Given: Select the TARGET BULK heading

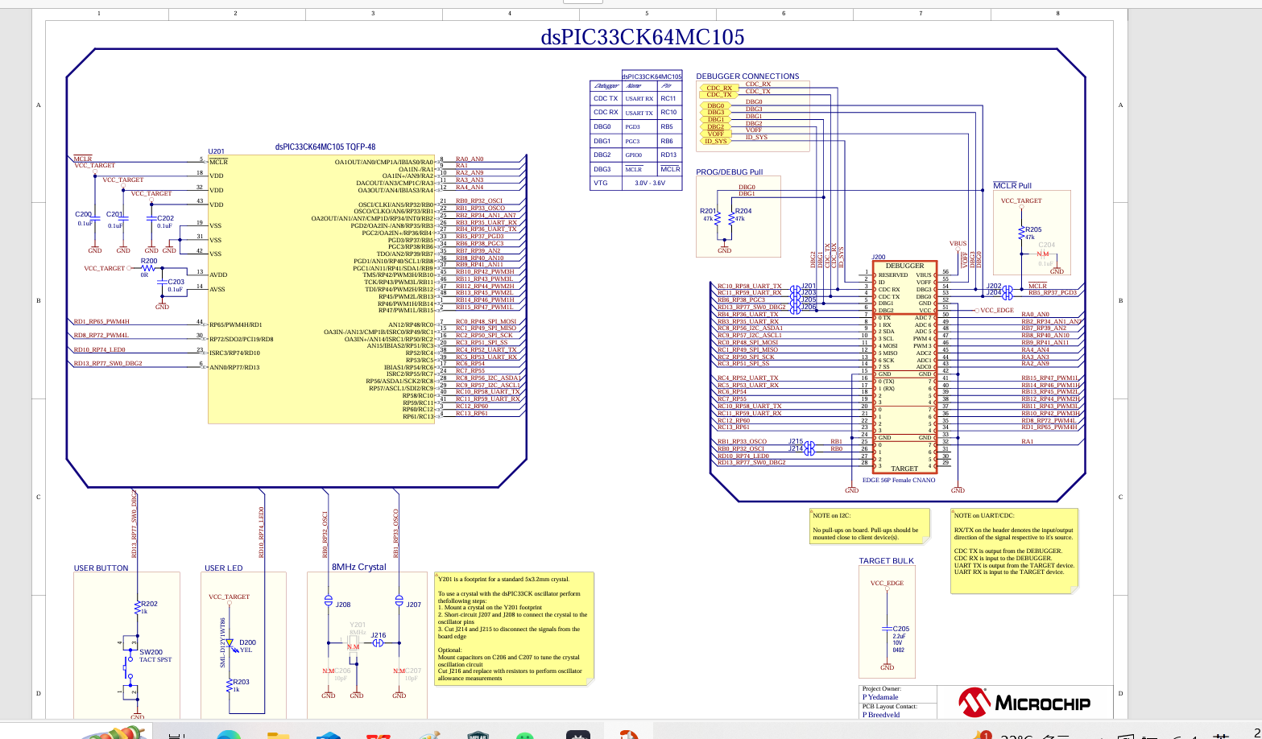Looking at the screenshot, I should pyautogui.click(x=886, y=561).
